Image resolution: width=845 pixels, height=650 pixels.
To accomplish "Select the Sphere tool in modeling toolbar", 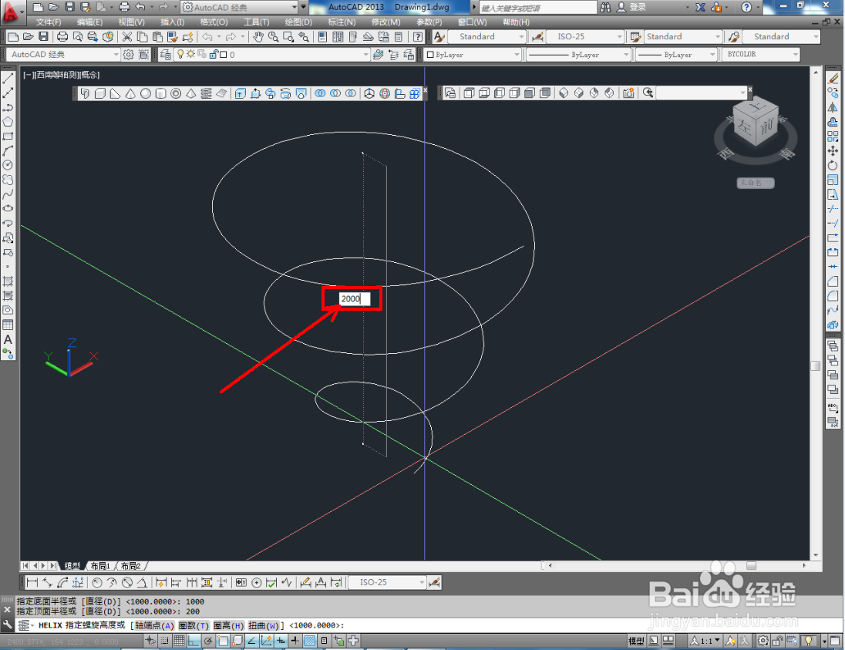I will click(x=146, y=94).
